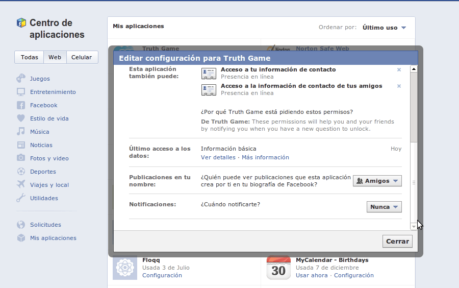Remove the 'Acceso a tu información de contacto' permission
This screenshot has width=459, height=288.
pyautogui.click(x=399, y=70)
